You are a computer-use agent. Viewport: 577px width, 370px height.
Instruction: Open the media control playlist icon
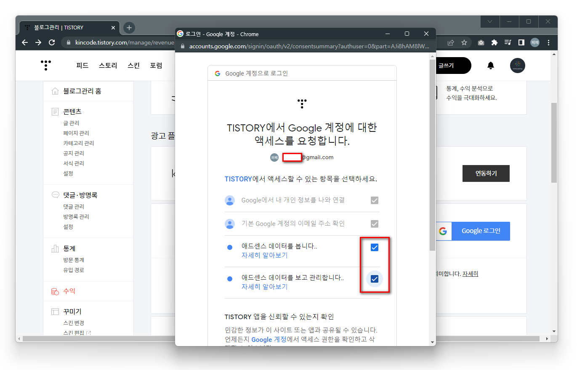pos(508,42)
